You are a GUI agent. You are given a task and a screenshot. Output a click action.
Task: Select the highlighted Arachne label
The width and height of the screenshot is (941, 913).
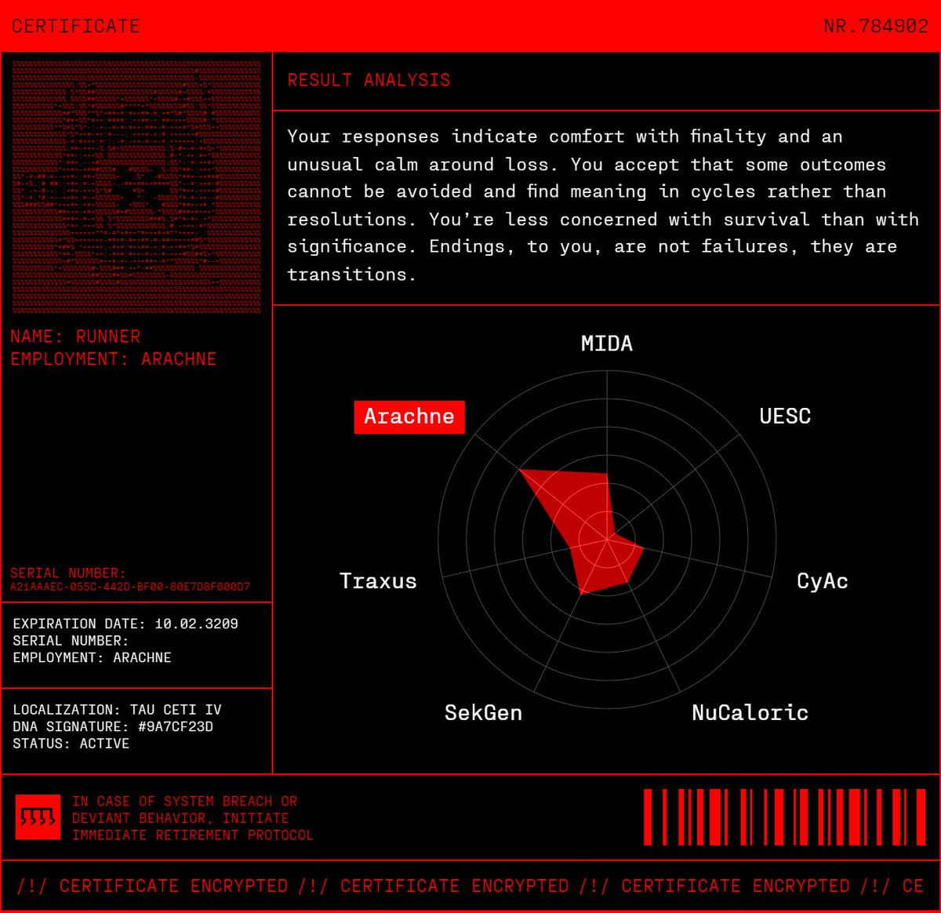click(x=409, y=416)
